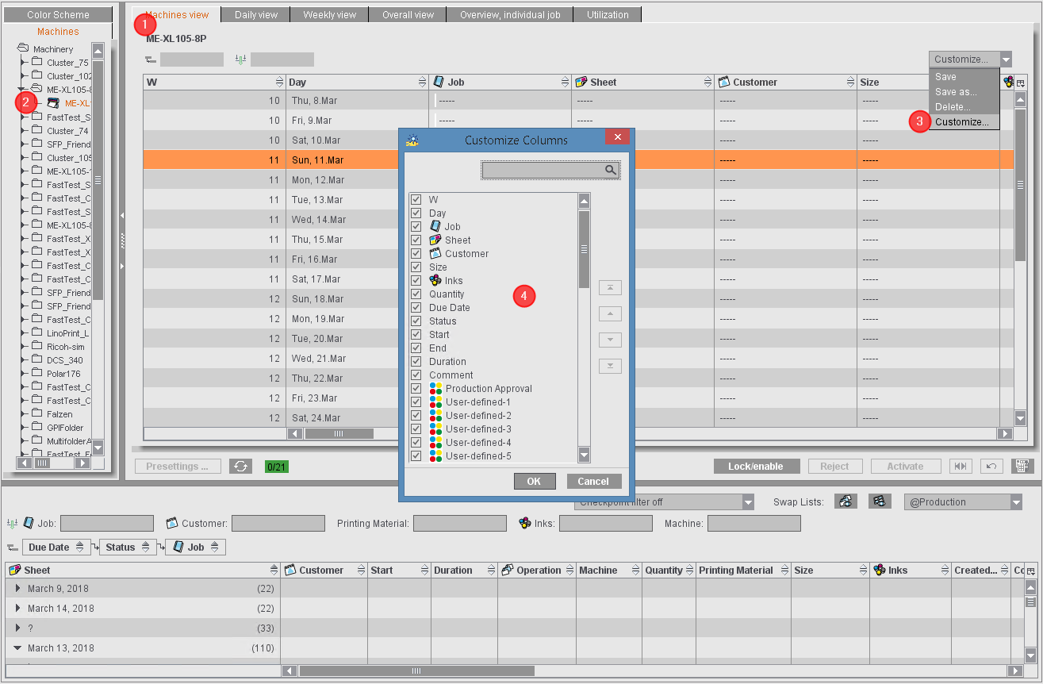Click the calculator-style icon beside the undo button
Image resolution: width=1043 pixels, height=684 pixels.
(x=1021, y=466)
